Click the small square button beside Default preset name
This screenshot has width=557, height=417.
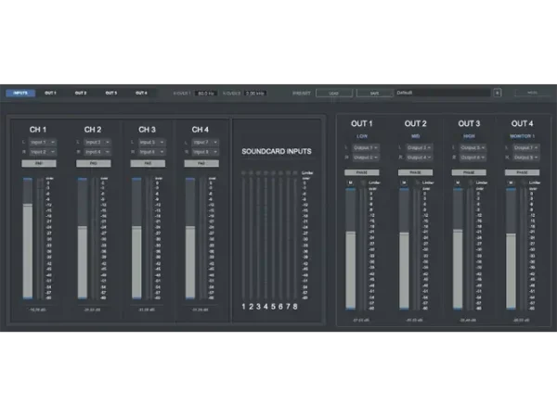point(497,93)
